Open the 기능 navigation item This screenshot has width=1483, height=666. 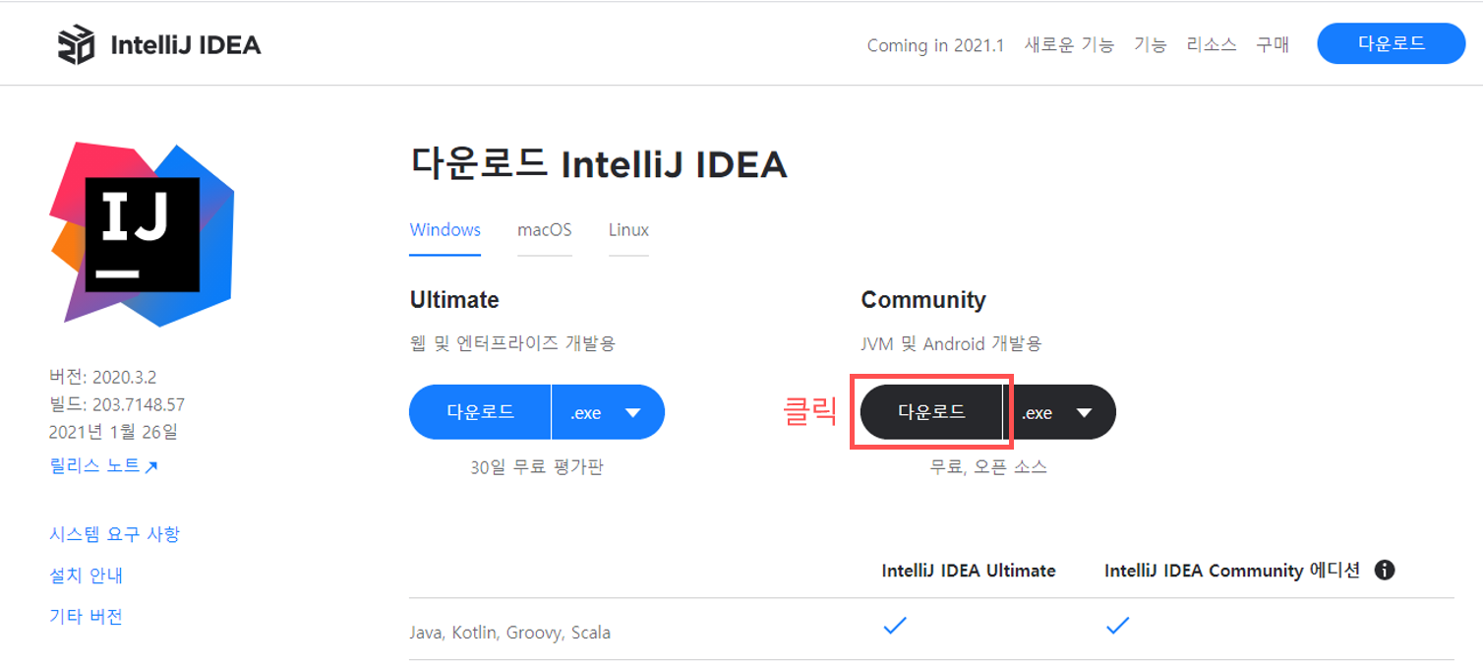click(x=1150, y=45)
